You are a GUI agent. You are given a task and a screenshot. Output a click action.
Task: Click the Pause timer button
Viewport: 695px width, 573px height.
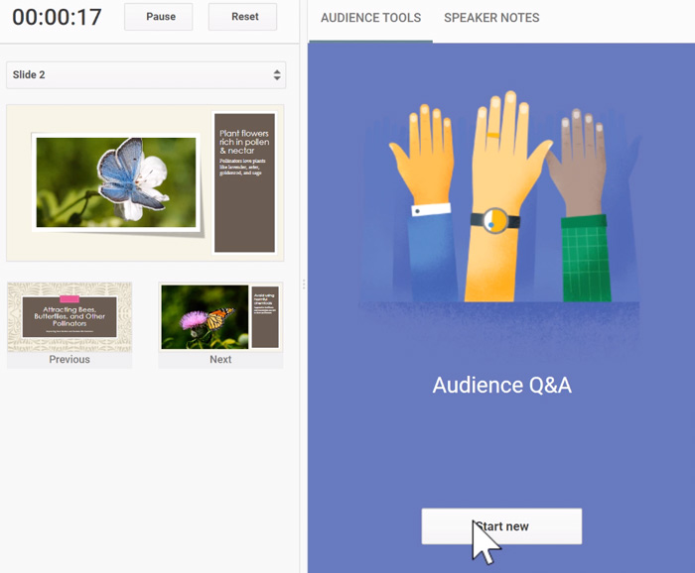[158, 17]
